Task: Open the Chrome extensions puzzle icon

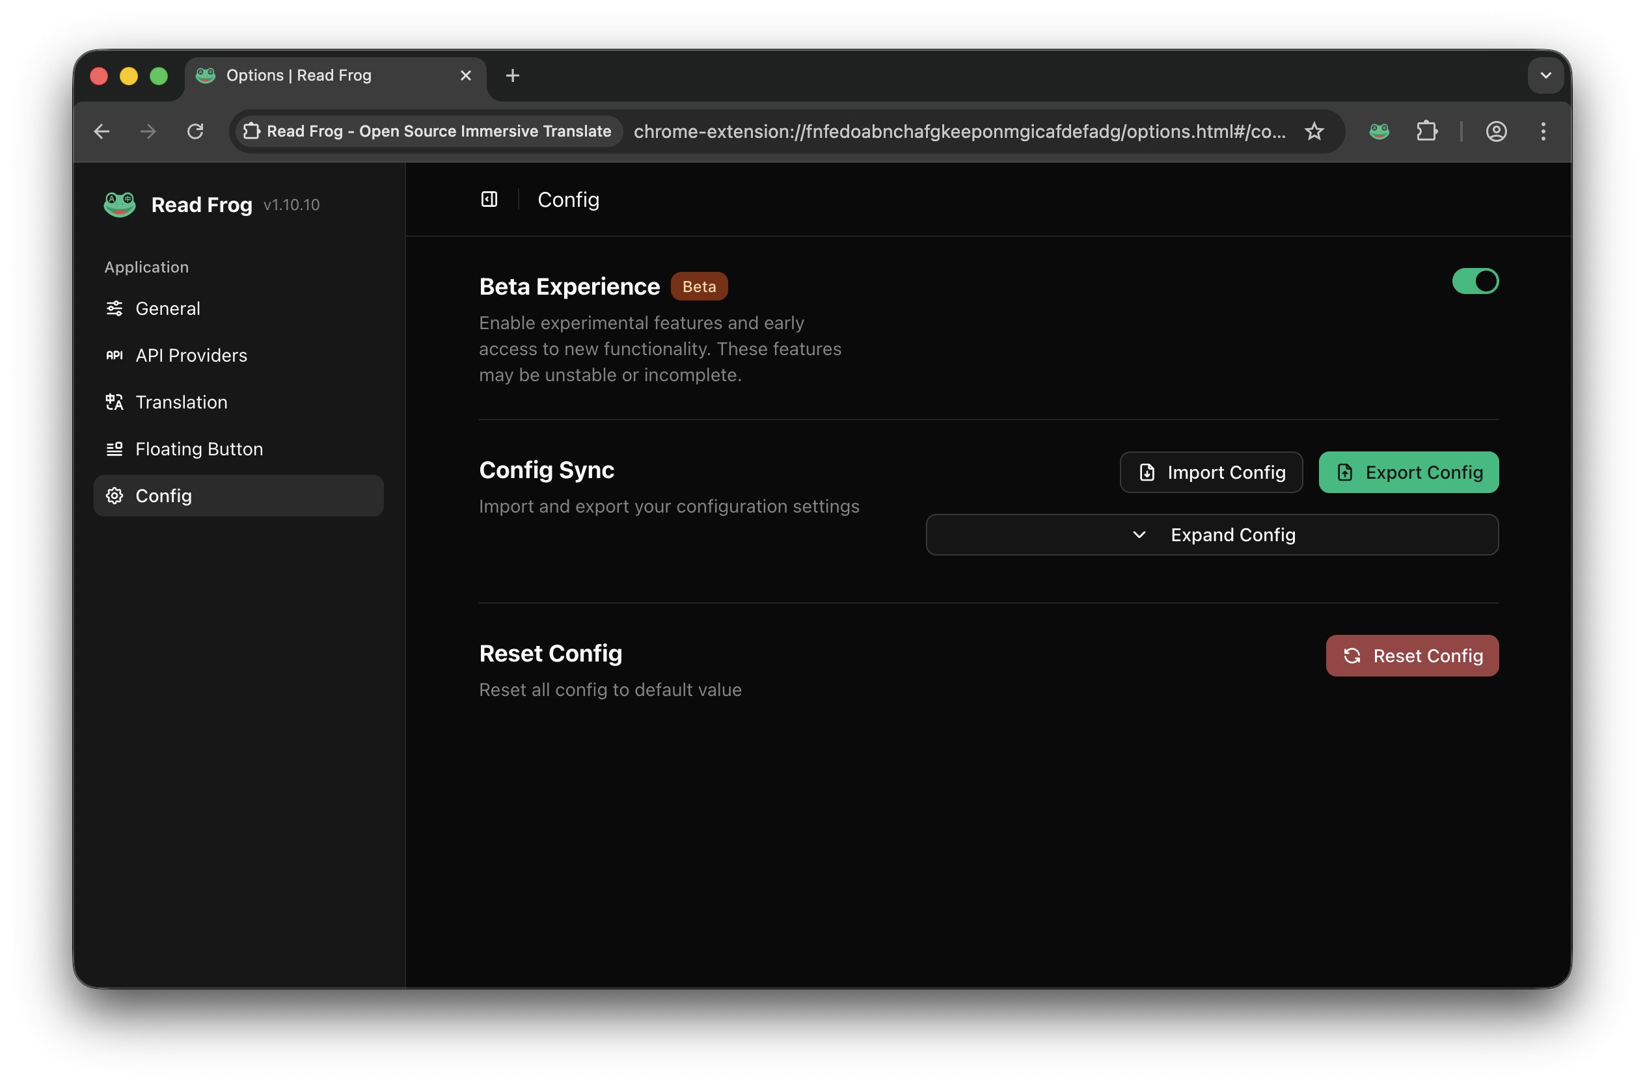Action: click(x=1426, y=131)
